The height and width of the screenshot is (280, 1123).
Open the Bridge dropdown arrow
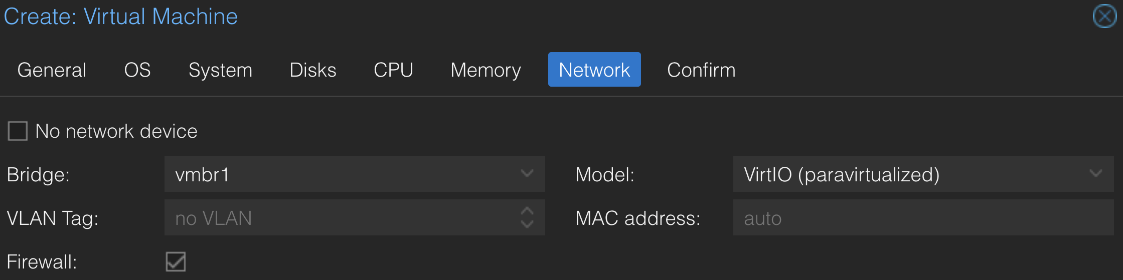tap(527, 174)
